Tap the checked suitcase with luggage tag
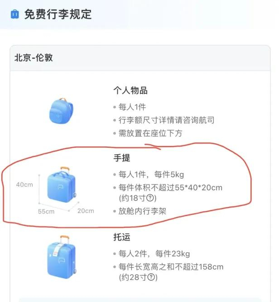Image resolution: width=279 pixels, height=302 pixels. (x=62, y=257)
